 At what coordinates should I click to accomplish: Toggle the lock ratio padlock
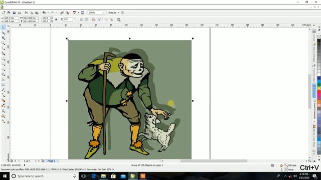coord(56,19)
